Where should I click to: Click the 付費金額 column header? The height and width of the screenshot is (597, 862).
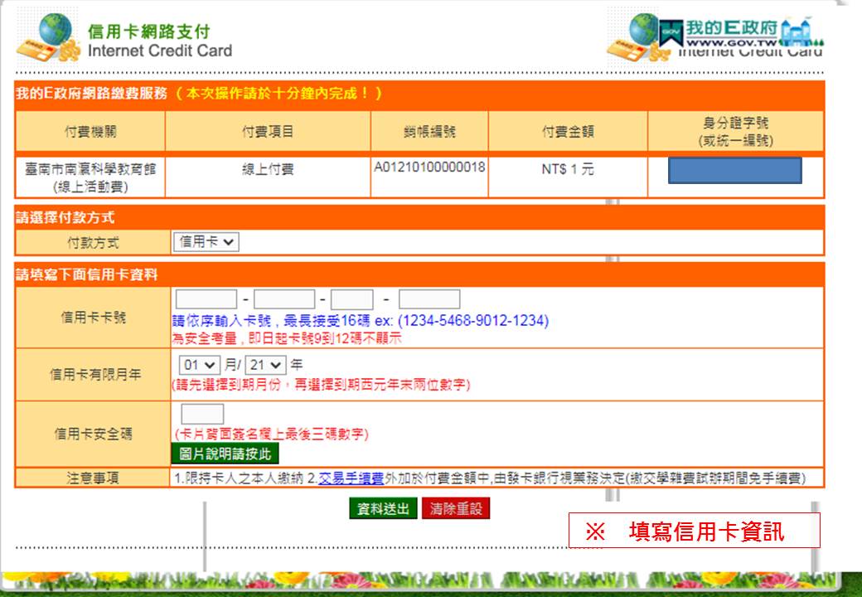click(568, 131)
